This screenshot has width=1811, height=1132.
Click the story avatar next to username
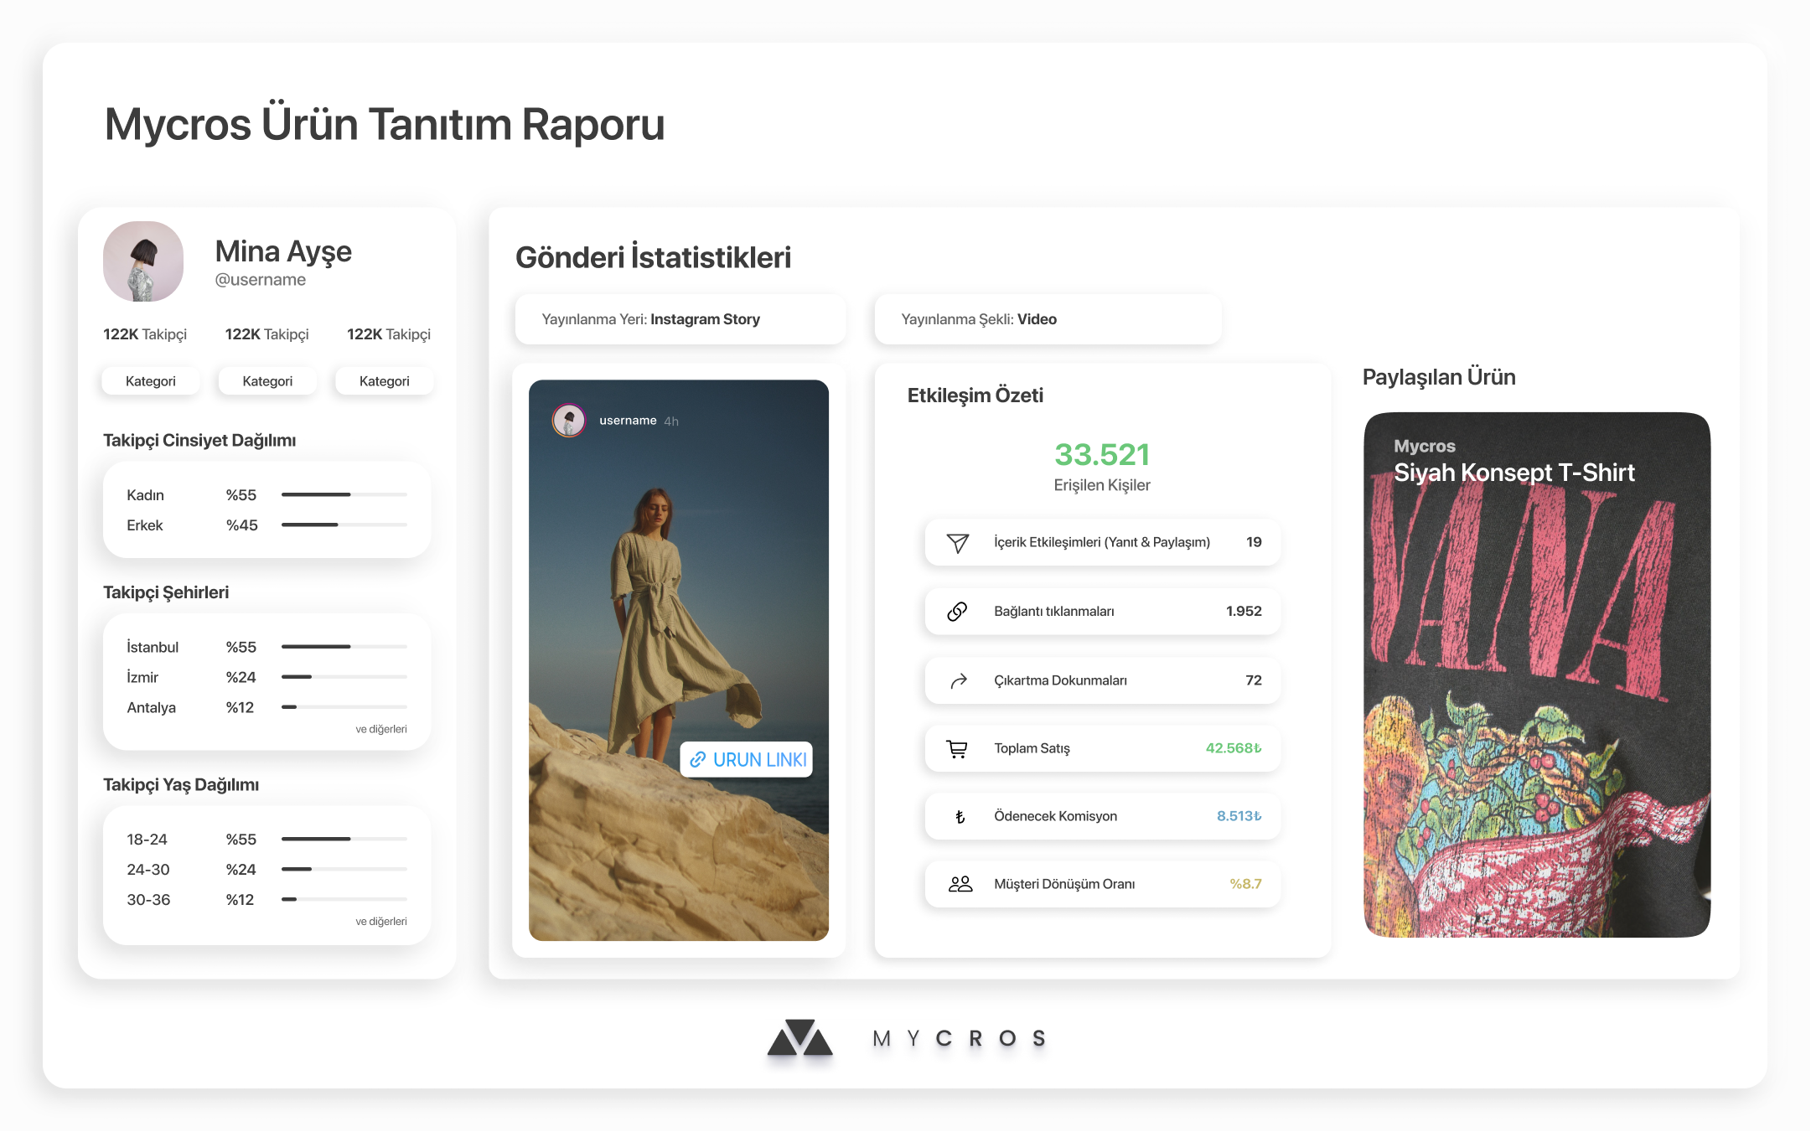point(568,421)
